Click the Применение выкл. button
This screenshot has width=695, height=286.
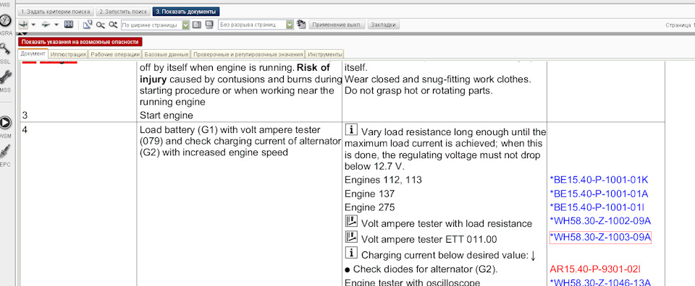click(x=337, y=25)
